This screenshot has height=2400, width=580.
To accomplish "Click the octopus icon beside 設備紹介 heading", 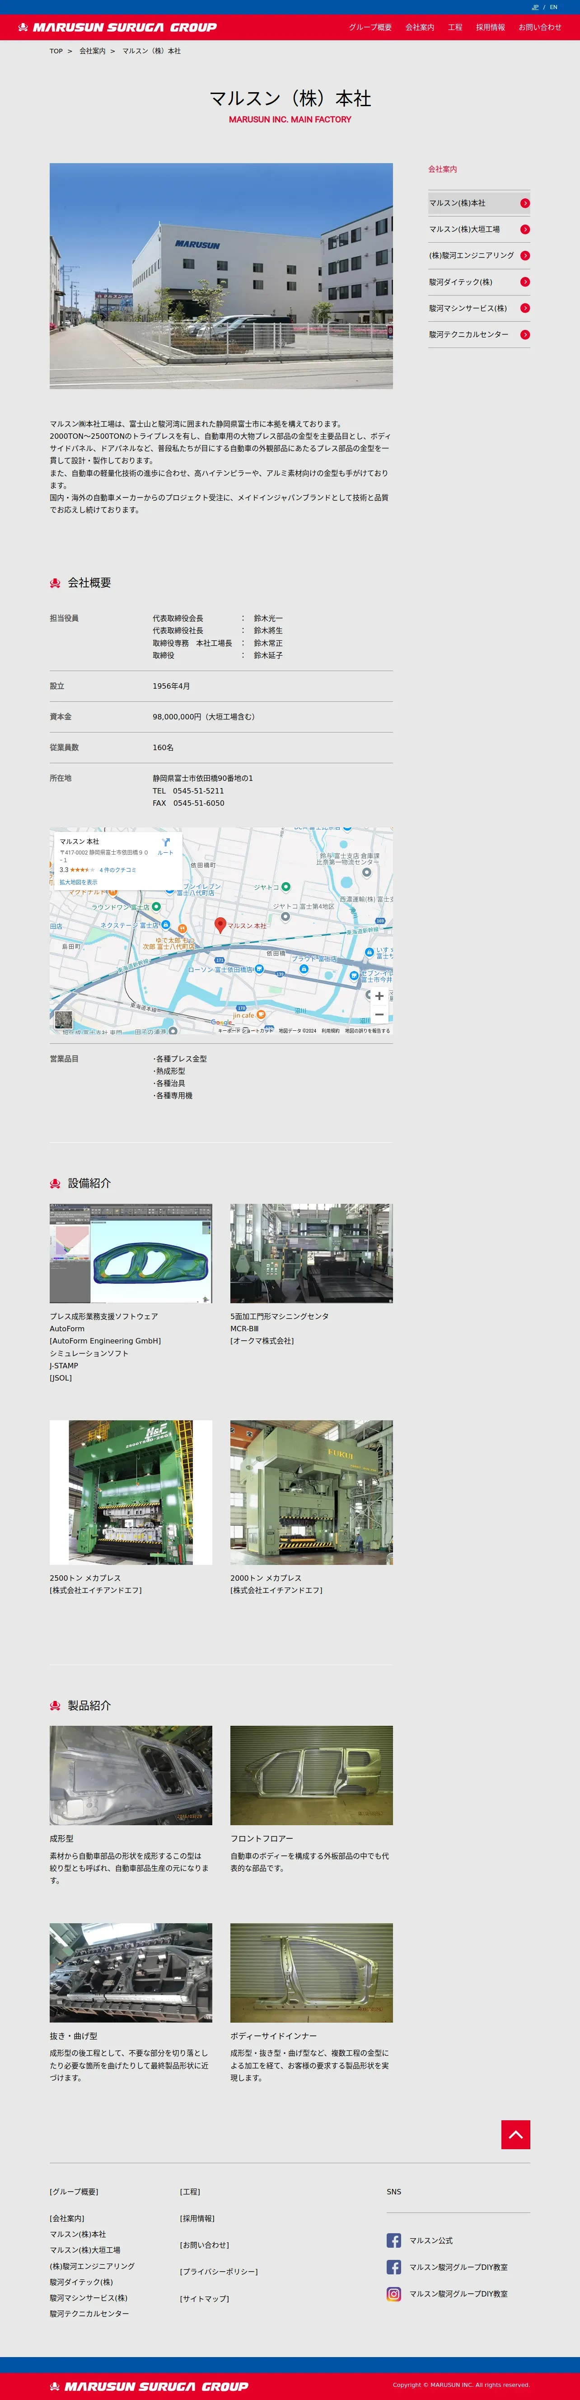I will coord(55,1183).
